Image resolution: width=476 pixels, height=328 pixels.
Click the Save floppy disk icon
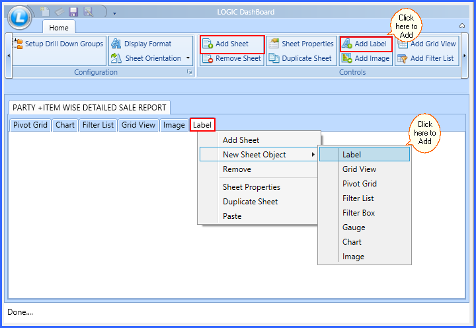[73, 12]
